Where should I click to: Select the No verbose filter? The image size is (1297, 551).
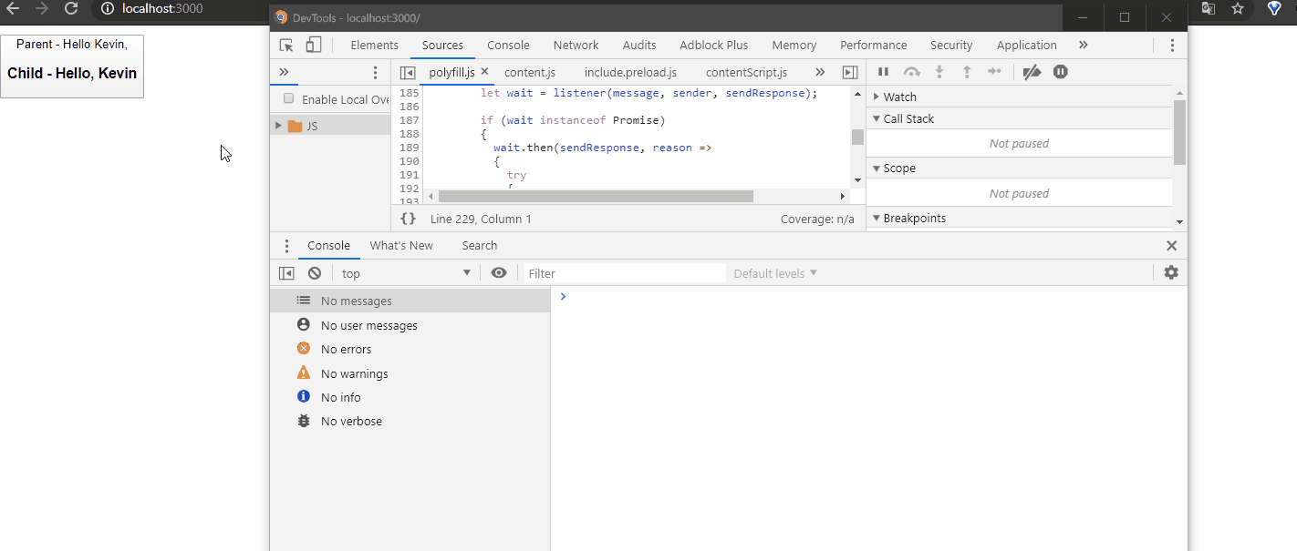410,421
